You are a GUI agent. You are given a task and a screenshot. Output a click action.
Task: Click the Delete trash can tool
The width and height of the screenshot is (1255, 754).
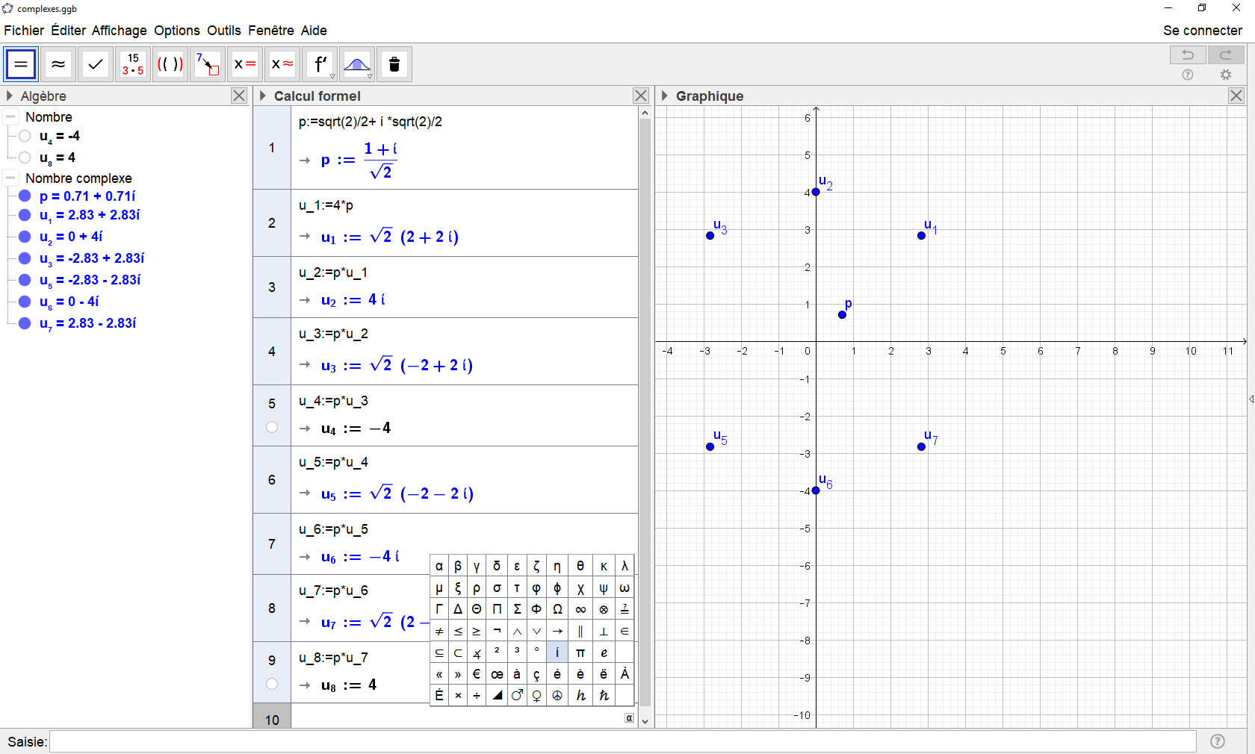[394, 64]
